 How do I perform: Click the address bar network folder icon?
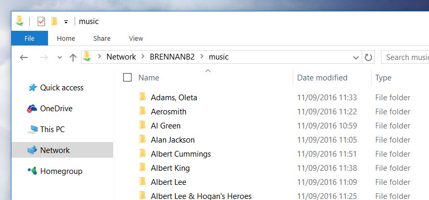pyautogui.click(x=87, y=56)
